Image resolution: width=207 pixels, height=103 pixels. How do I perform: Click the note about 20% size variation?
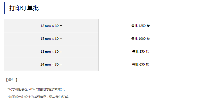tap(36, 89)
